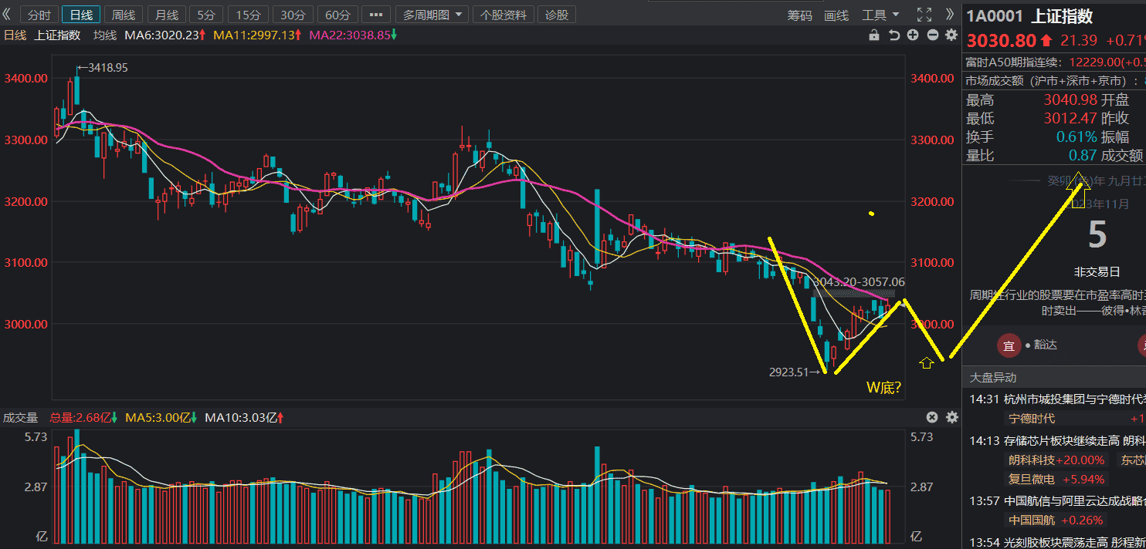Zoom out chart with minus icon
The height and width of the screenshot is (549, 1146).
click(932, 35)
